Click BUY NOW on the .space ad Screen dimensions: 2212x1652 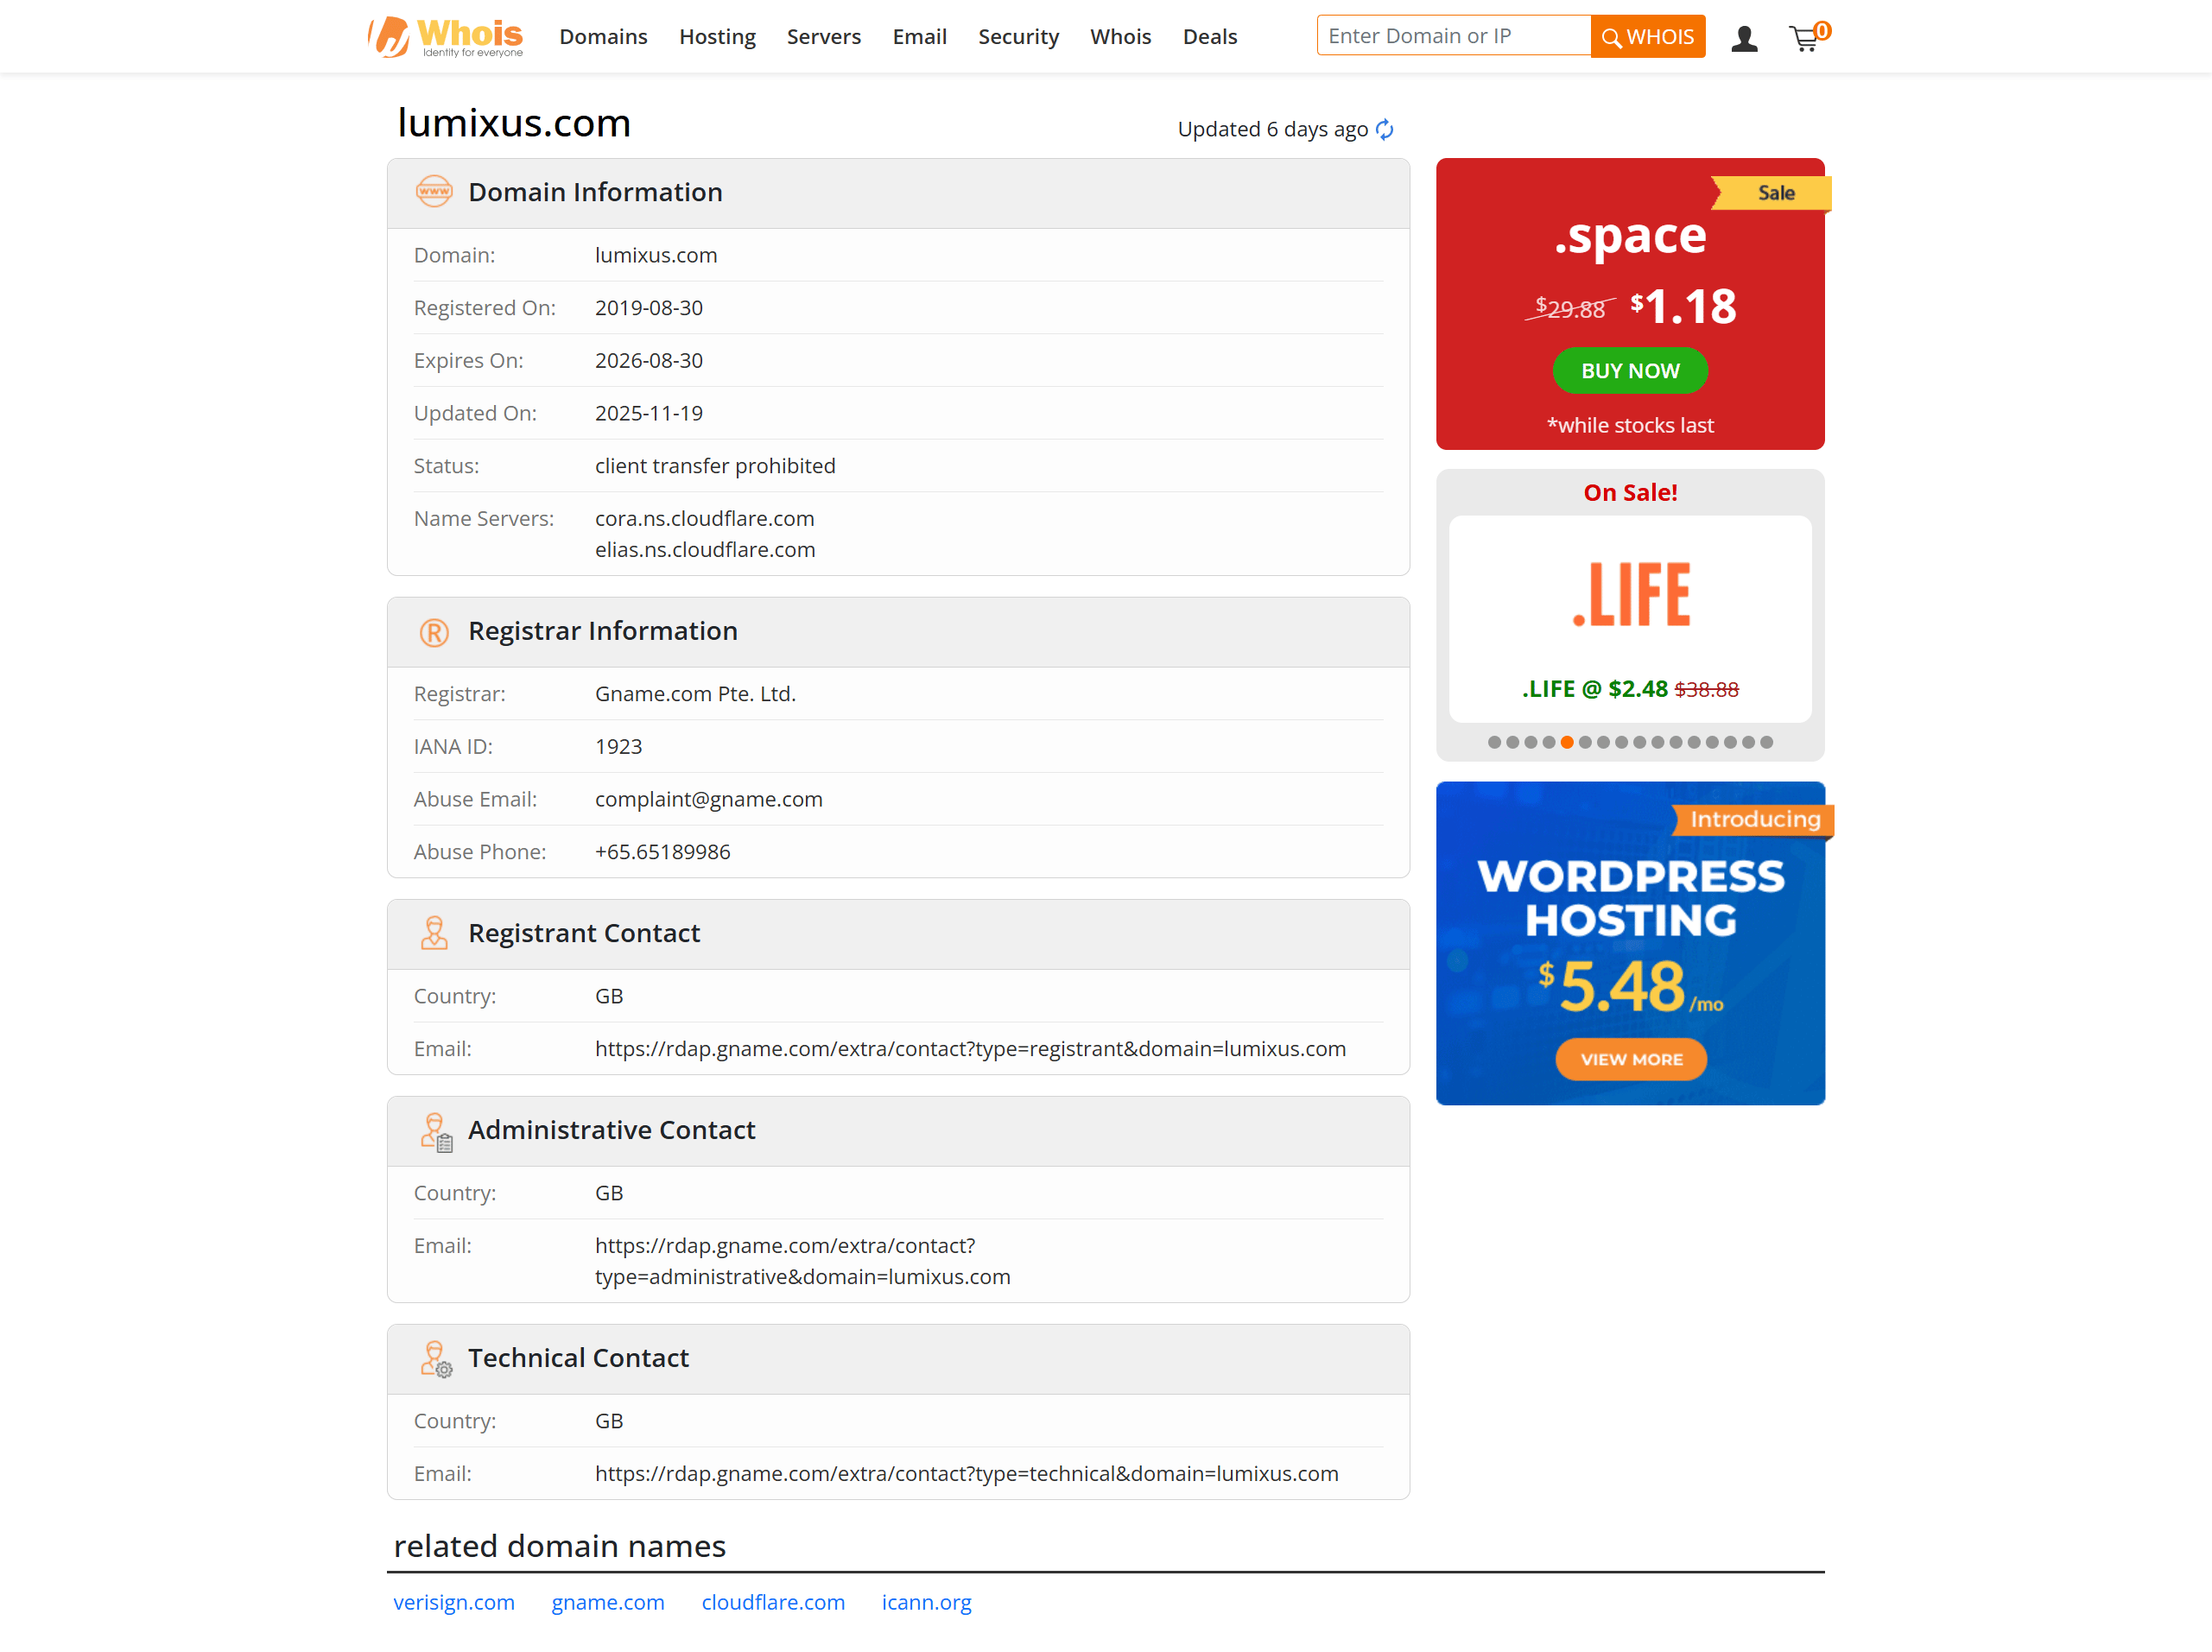click(x=1629, y=371)
